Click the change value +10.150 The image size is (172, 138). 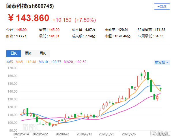tap(62, 20)
